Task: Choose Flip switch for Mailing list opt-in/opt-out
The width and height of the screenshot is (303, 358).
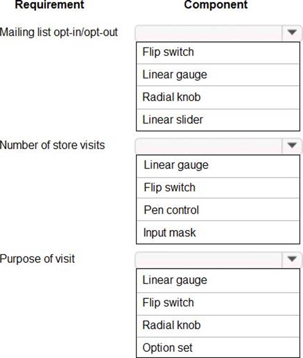Action: tap(218, 52)
